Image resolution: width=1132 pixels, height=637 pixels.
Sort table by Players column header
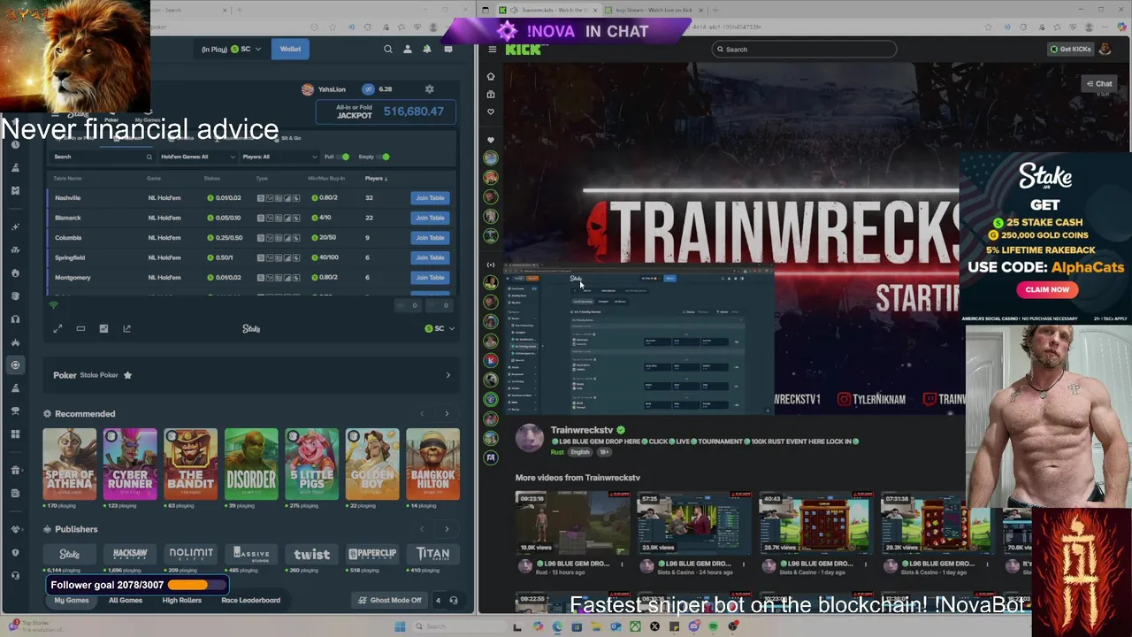[x=376, y=179]
